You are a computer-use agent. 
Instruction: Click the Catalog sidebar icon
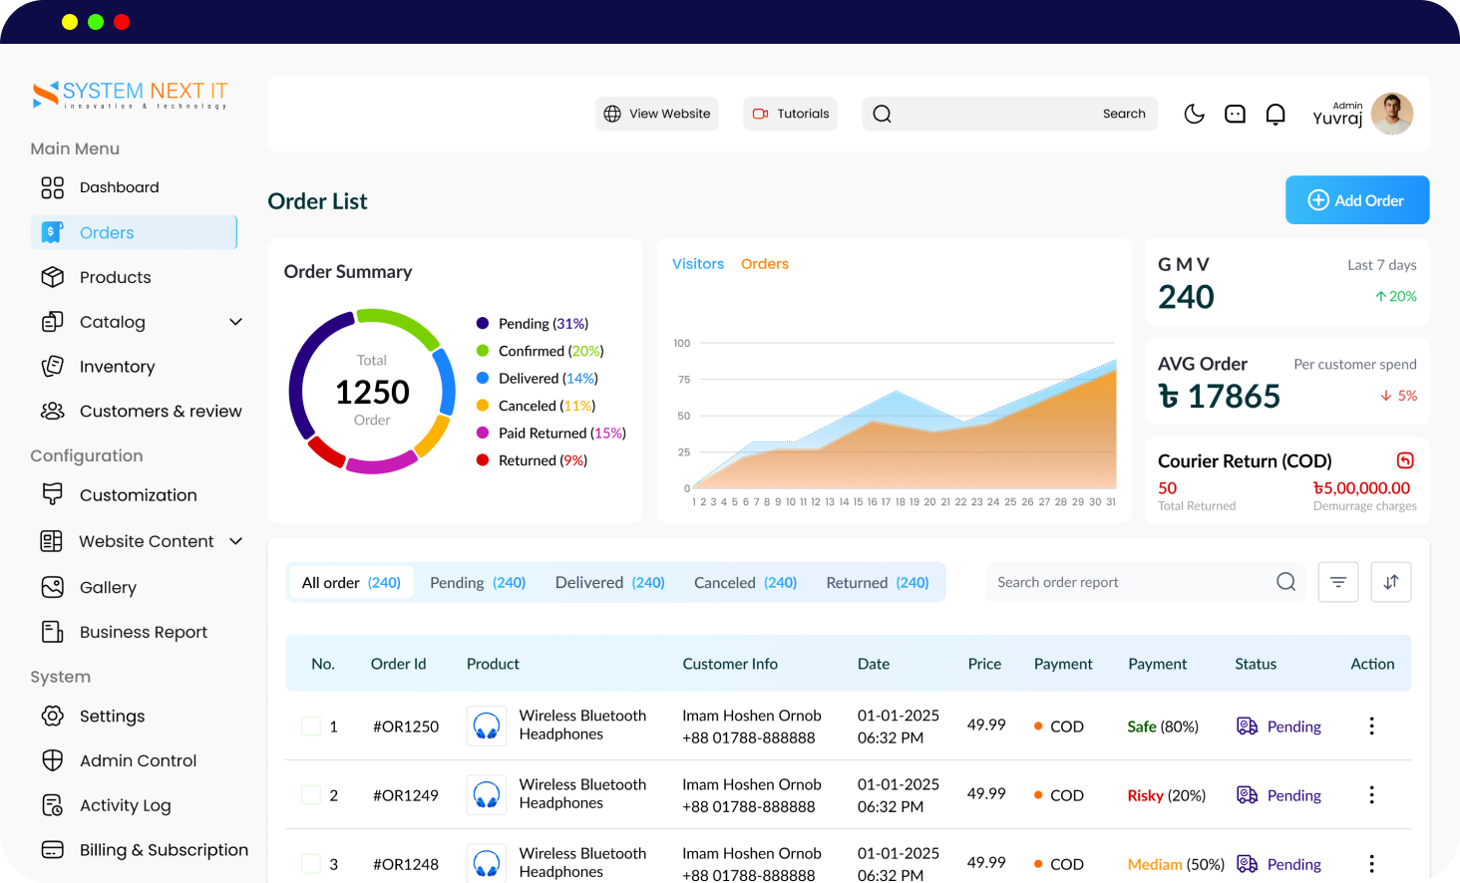52,322
